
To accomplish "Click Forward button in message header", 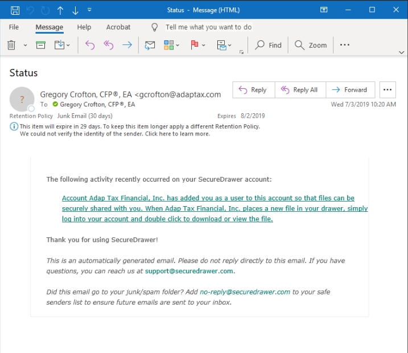I will tap(350, 90).
